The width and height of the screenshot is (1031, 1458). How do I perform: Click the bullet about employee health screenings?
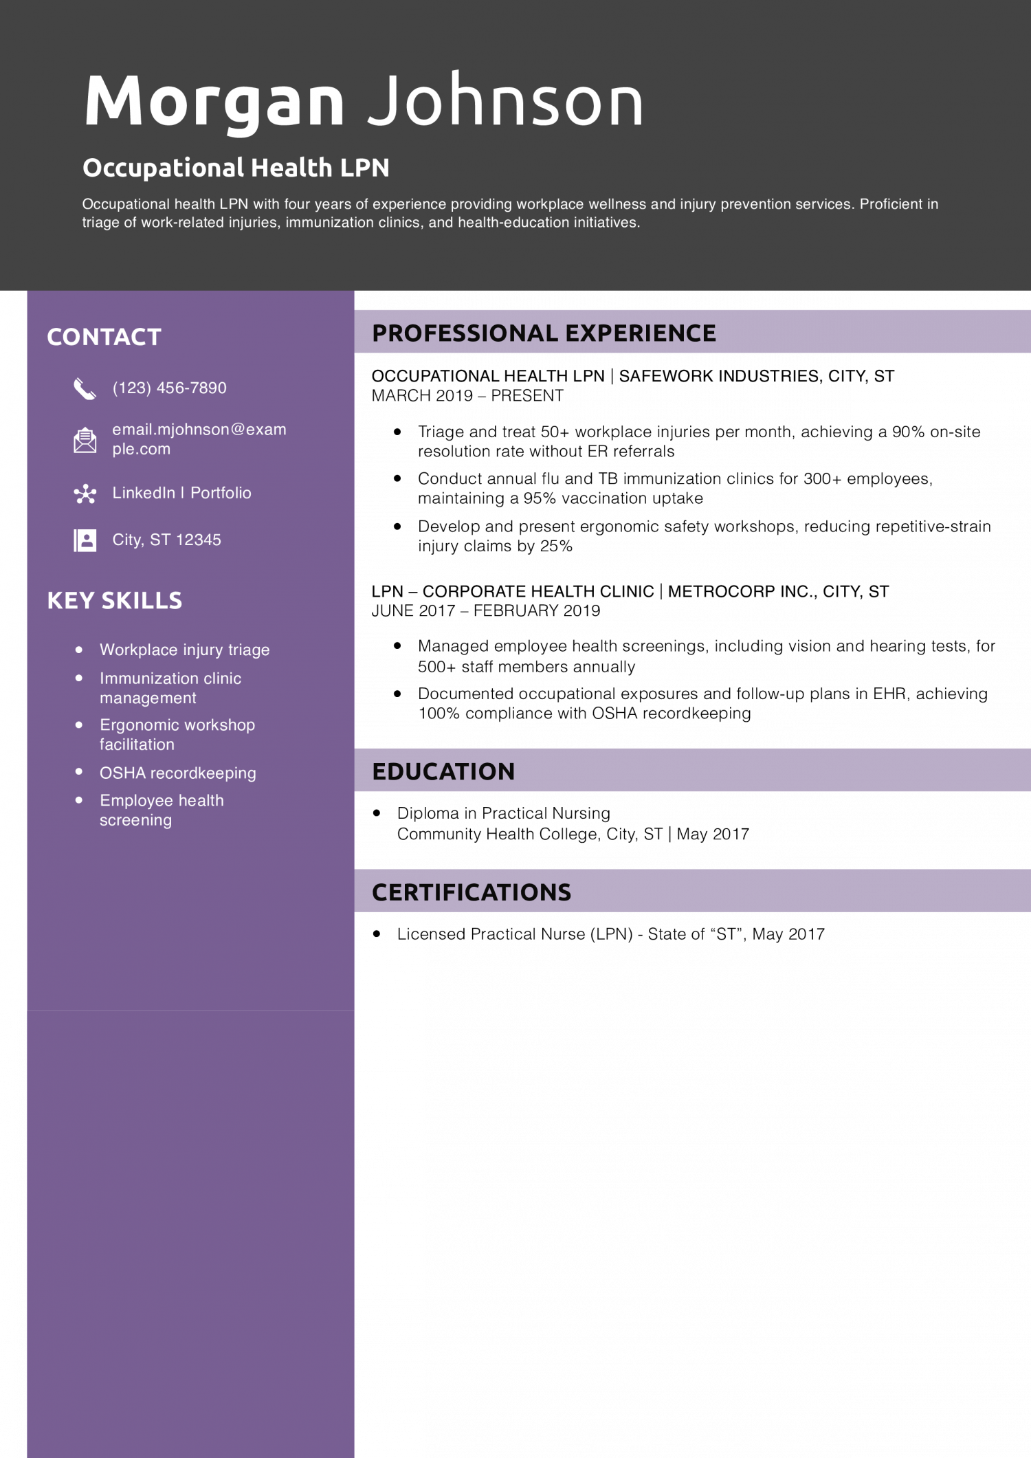tap(707, 656)
